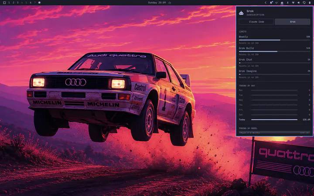
Task: Open Wi-Fi menu from the tray
Action: [293, 3]
